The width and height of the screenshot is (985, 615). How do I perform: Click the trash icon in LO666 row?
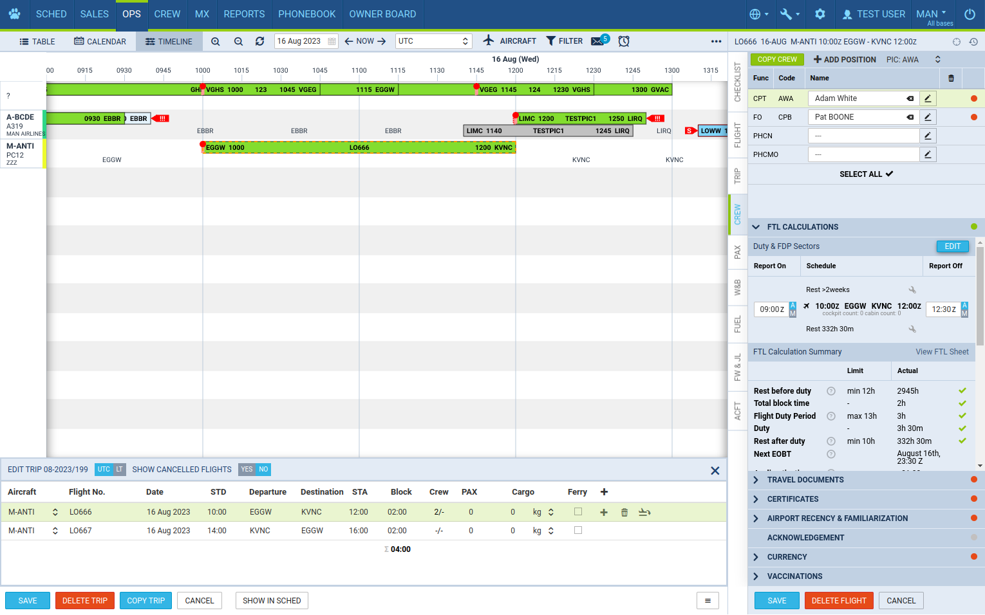624,512
